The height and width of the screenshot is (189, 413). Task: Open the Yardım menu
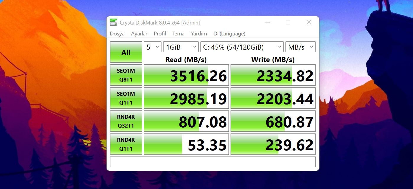pyautogui.click(x=199, y=34)
